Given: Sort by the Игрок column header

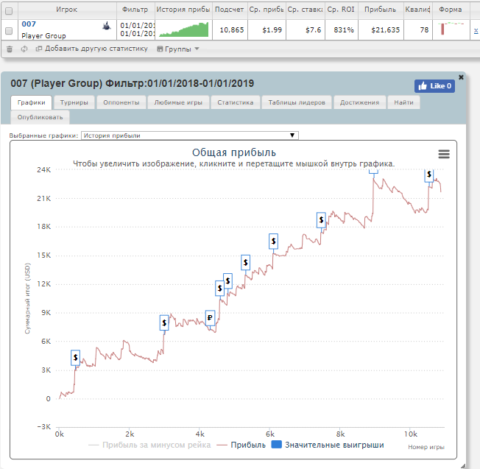Looking at the screenshot, I should (67, 10).
